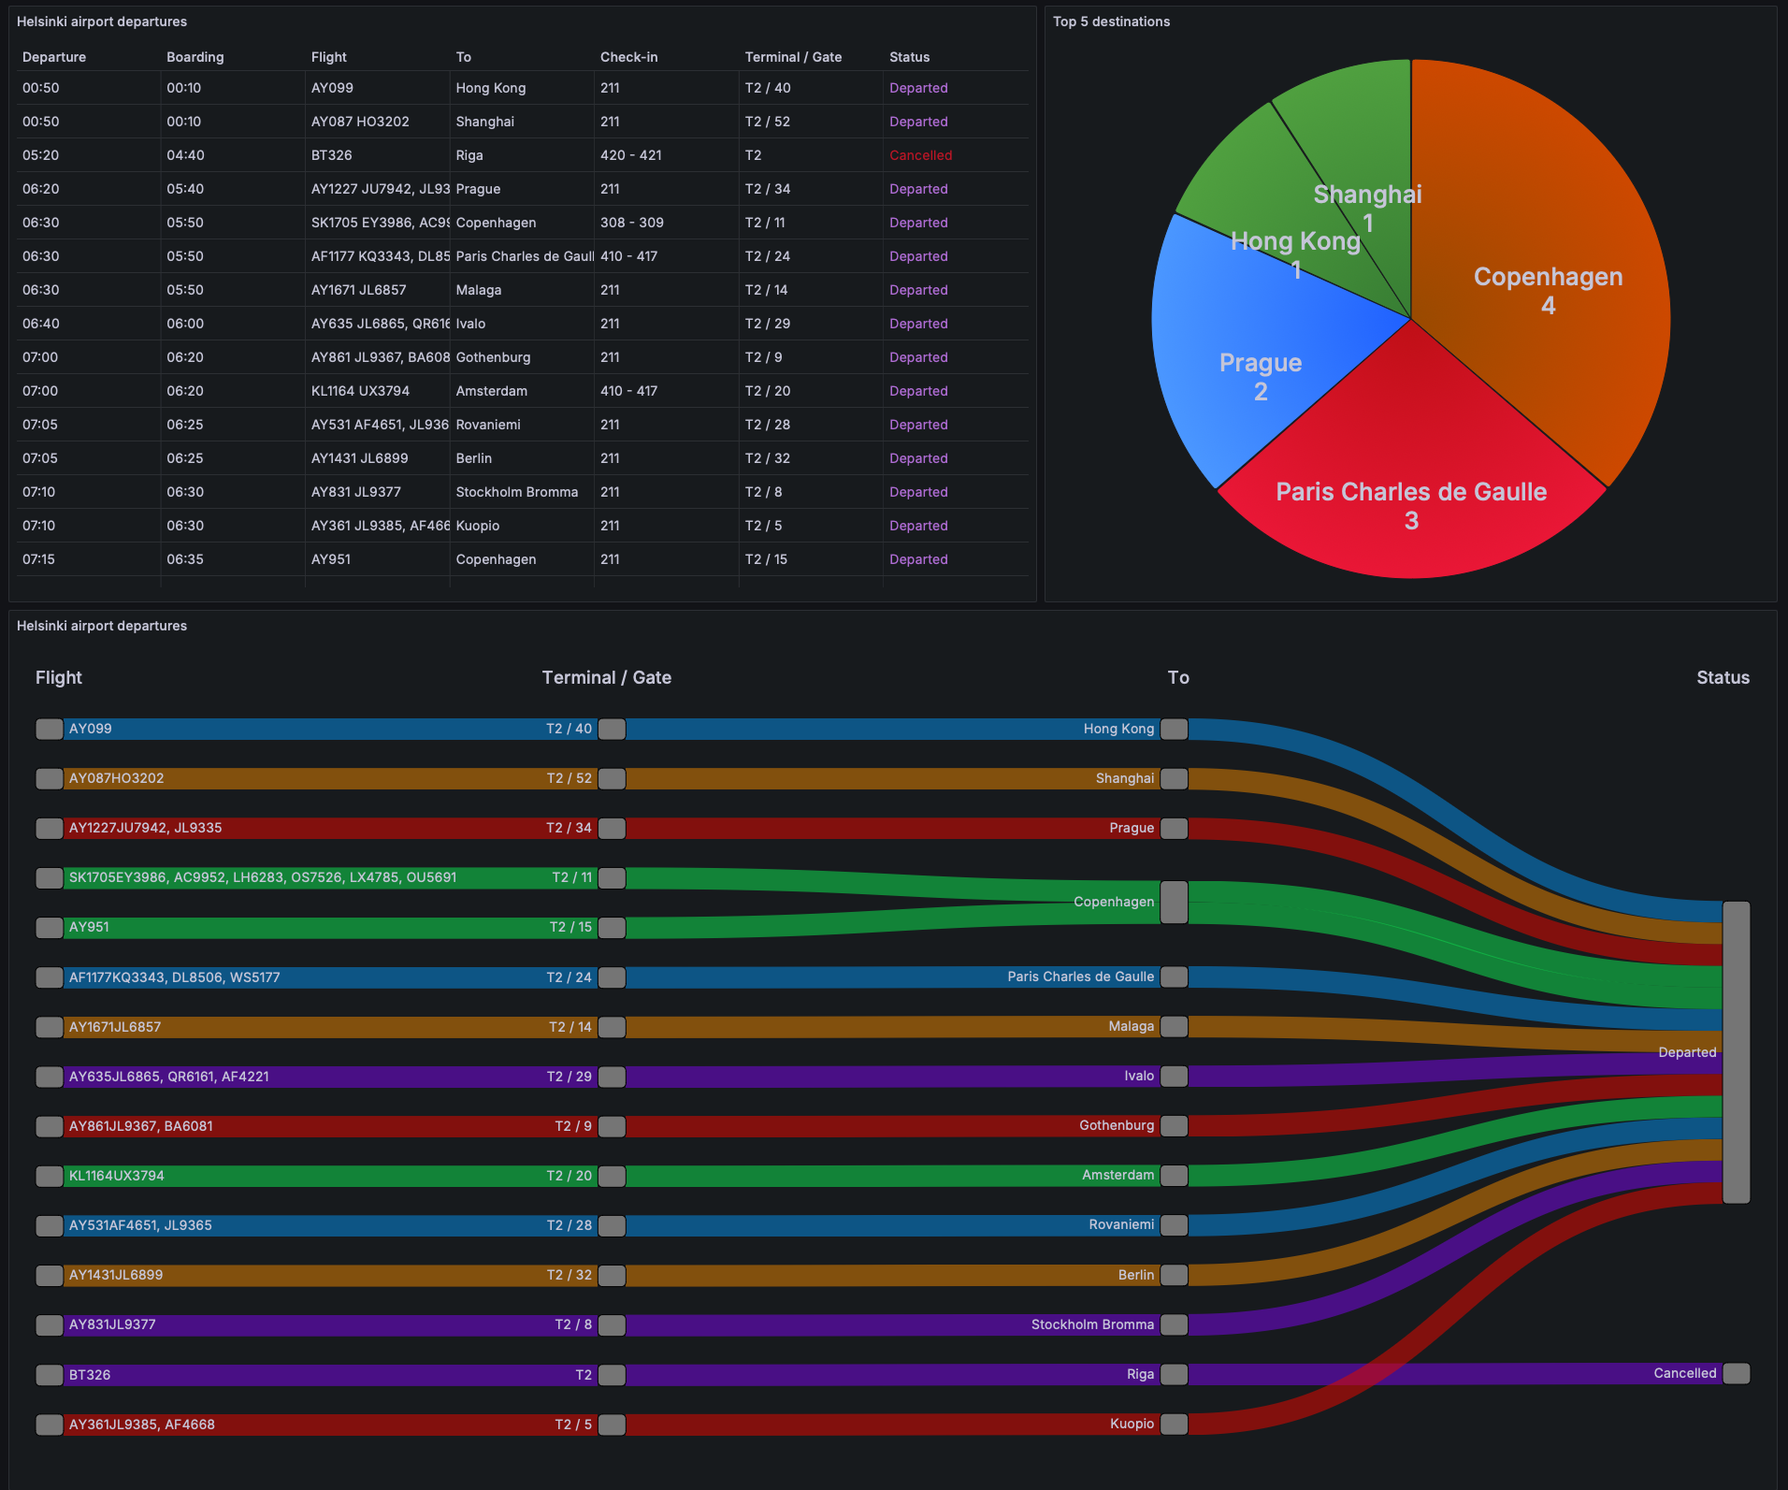Click the AY951 flight node in the Sankey
Image resolution: width=1788 pixels, height=1490 pixels.
[49, 927]
